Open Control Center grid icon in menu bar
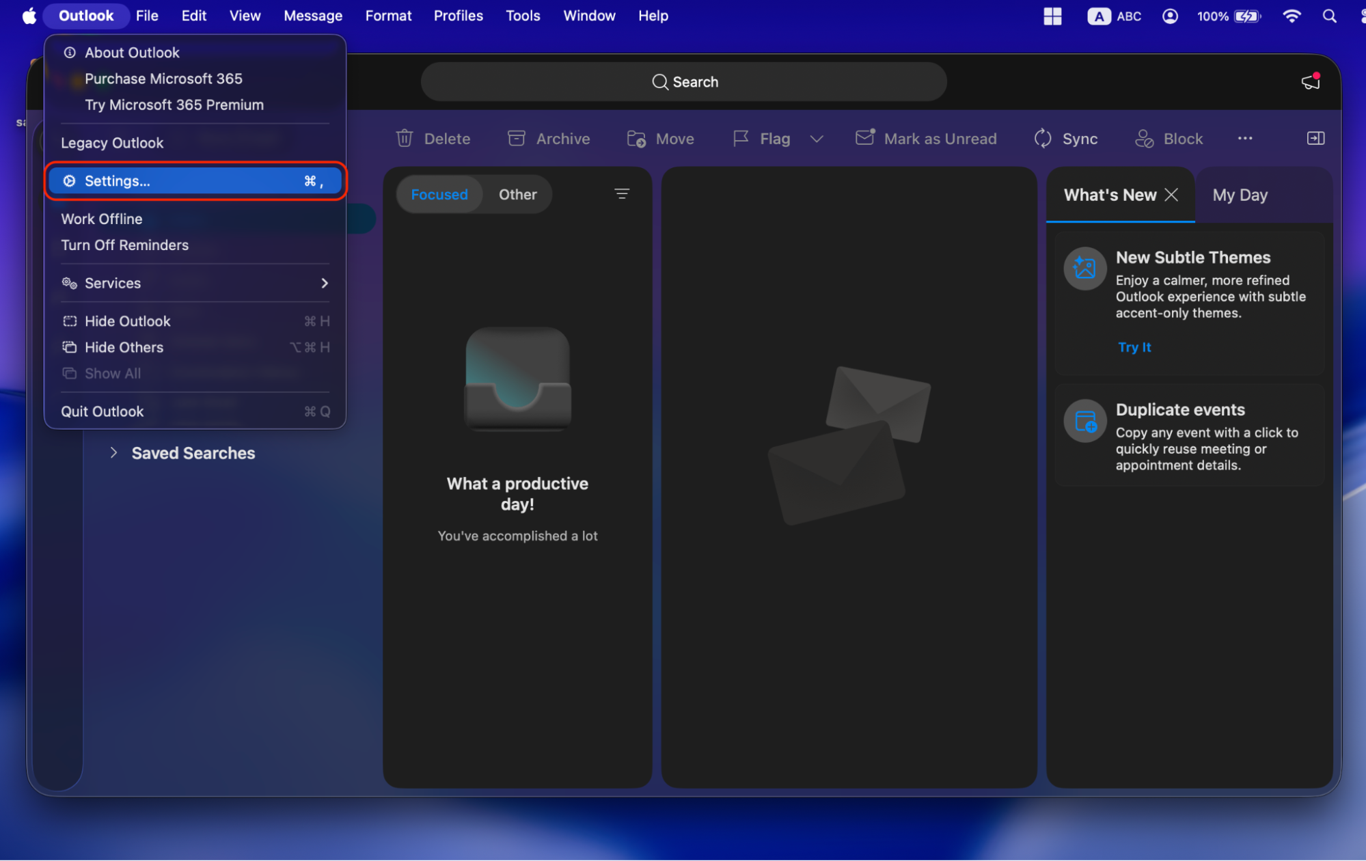 pos(1052,16)
